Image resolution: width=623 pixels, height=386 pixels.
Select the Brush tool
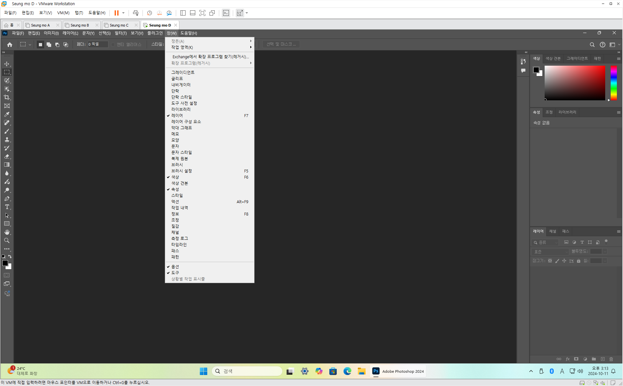(x=7, y=131)
